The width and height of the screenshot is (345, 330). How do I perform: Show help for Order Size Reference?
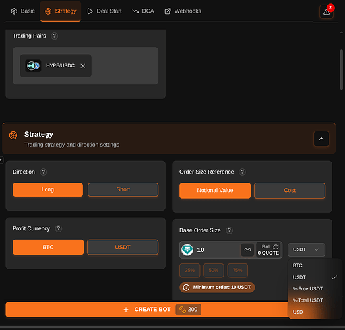pos(242,172)
